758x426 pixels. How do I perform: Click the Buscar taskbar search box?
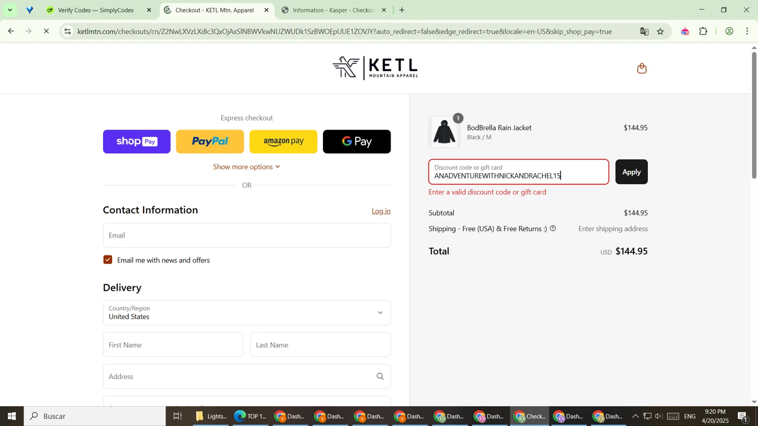(x=95, y=416)
